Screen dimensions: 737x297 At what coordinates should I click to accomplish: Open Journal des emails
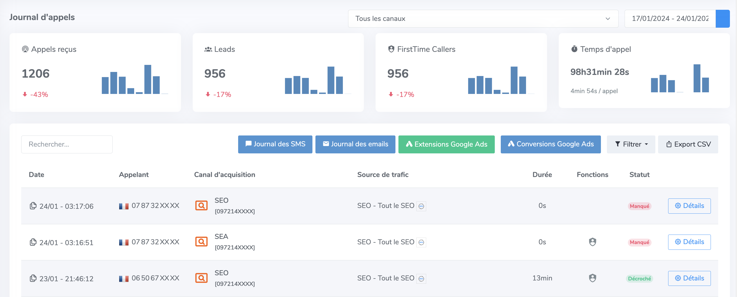click(355, 144)
